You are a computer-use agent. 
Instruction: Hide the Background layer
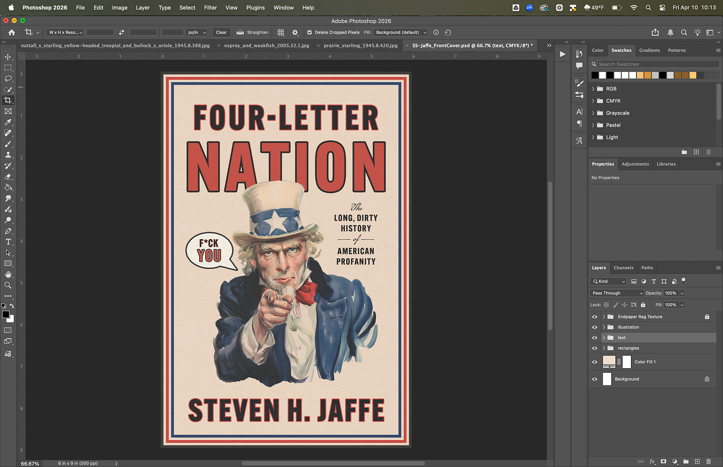click(594, 379)
